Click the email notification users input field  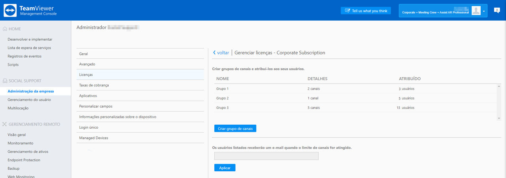(x=266, y=156)
